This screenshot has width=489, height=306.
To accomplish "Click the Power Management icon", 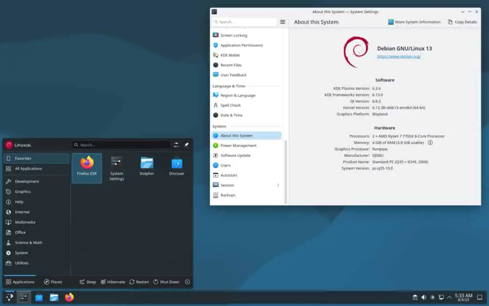I will 216,145.
